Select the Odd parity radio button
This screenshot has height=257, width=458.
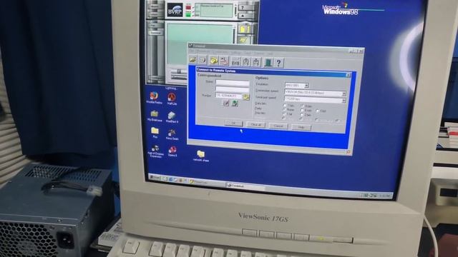318,111
